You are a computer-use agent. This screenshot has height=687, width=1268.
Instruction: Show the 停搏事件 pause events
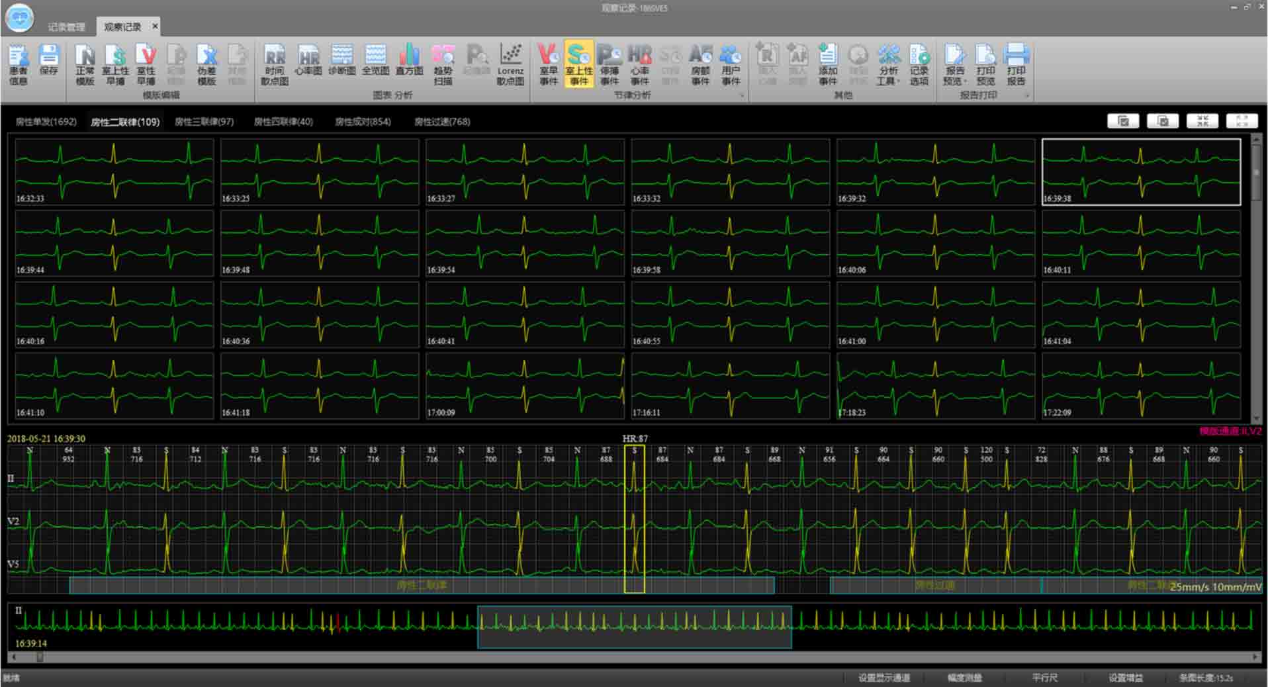pos(610,64)
